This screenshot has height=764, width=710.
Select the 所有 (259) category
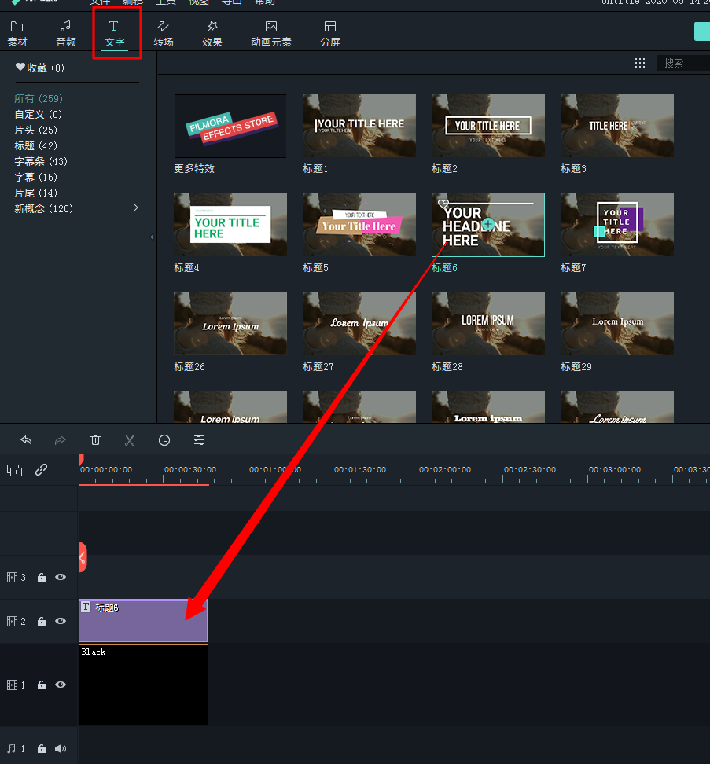click(x=39, y=99)
